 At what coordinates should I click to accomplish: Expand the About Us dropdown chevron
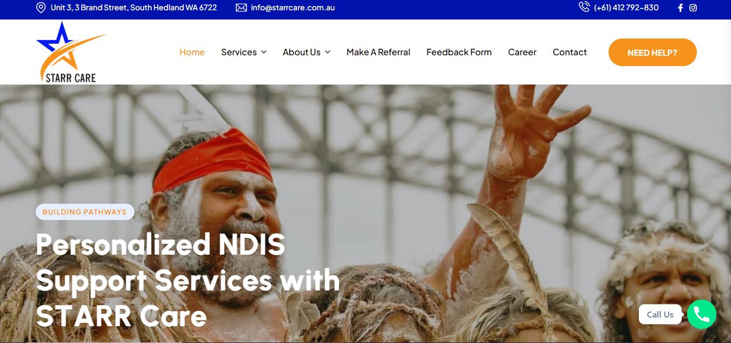(327, 52)
